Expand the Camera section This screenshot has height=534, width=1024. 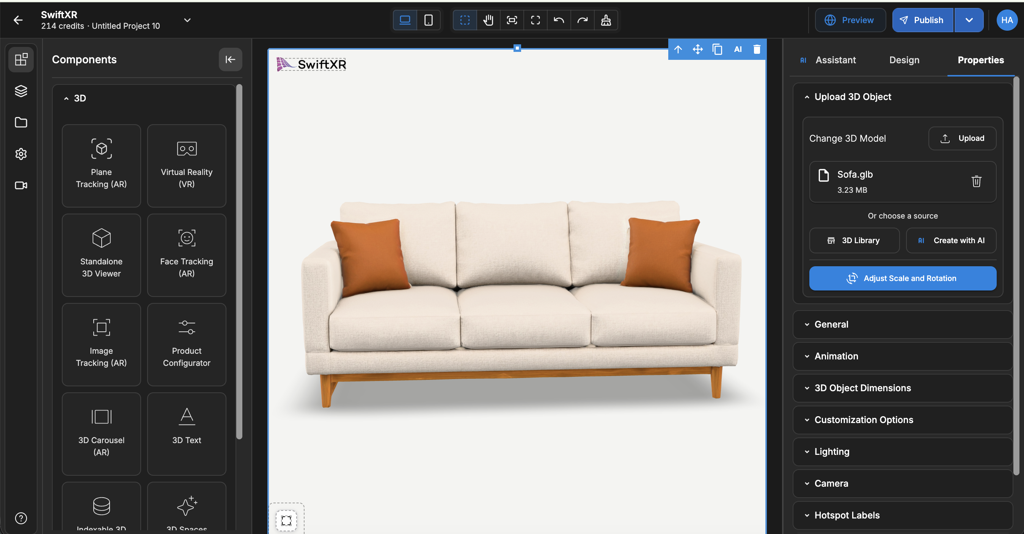[902, 483]
